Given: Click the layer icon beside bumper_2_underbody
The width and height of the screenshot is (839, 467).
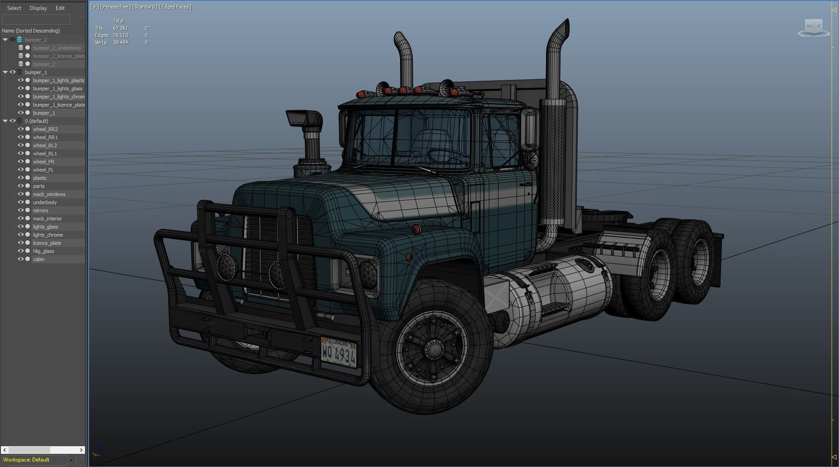Looking at the screenshot, I should click(x=21, y=48).
